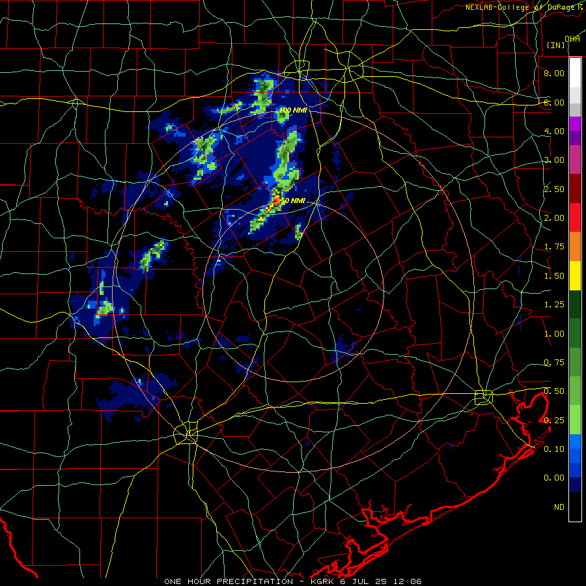Click the OHA product label
This screenshot has width=586, height=586.
tap(572, 39)
